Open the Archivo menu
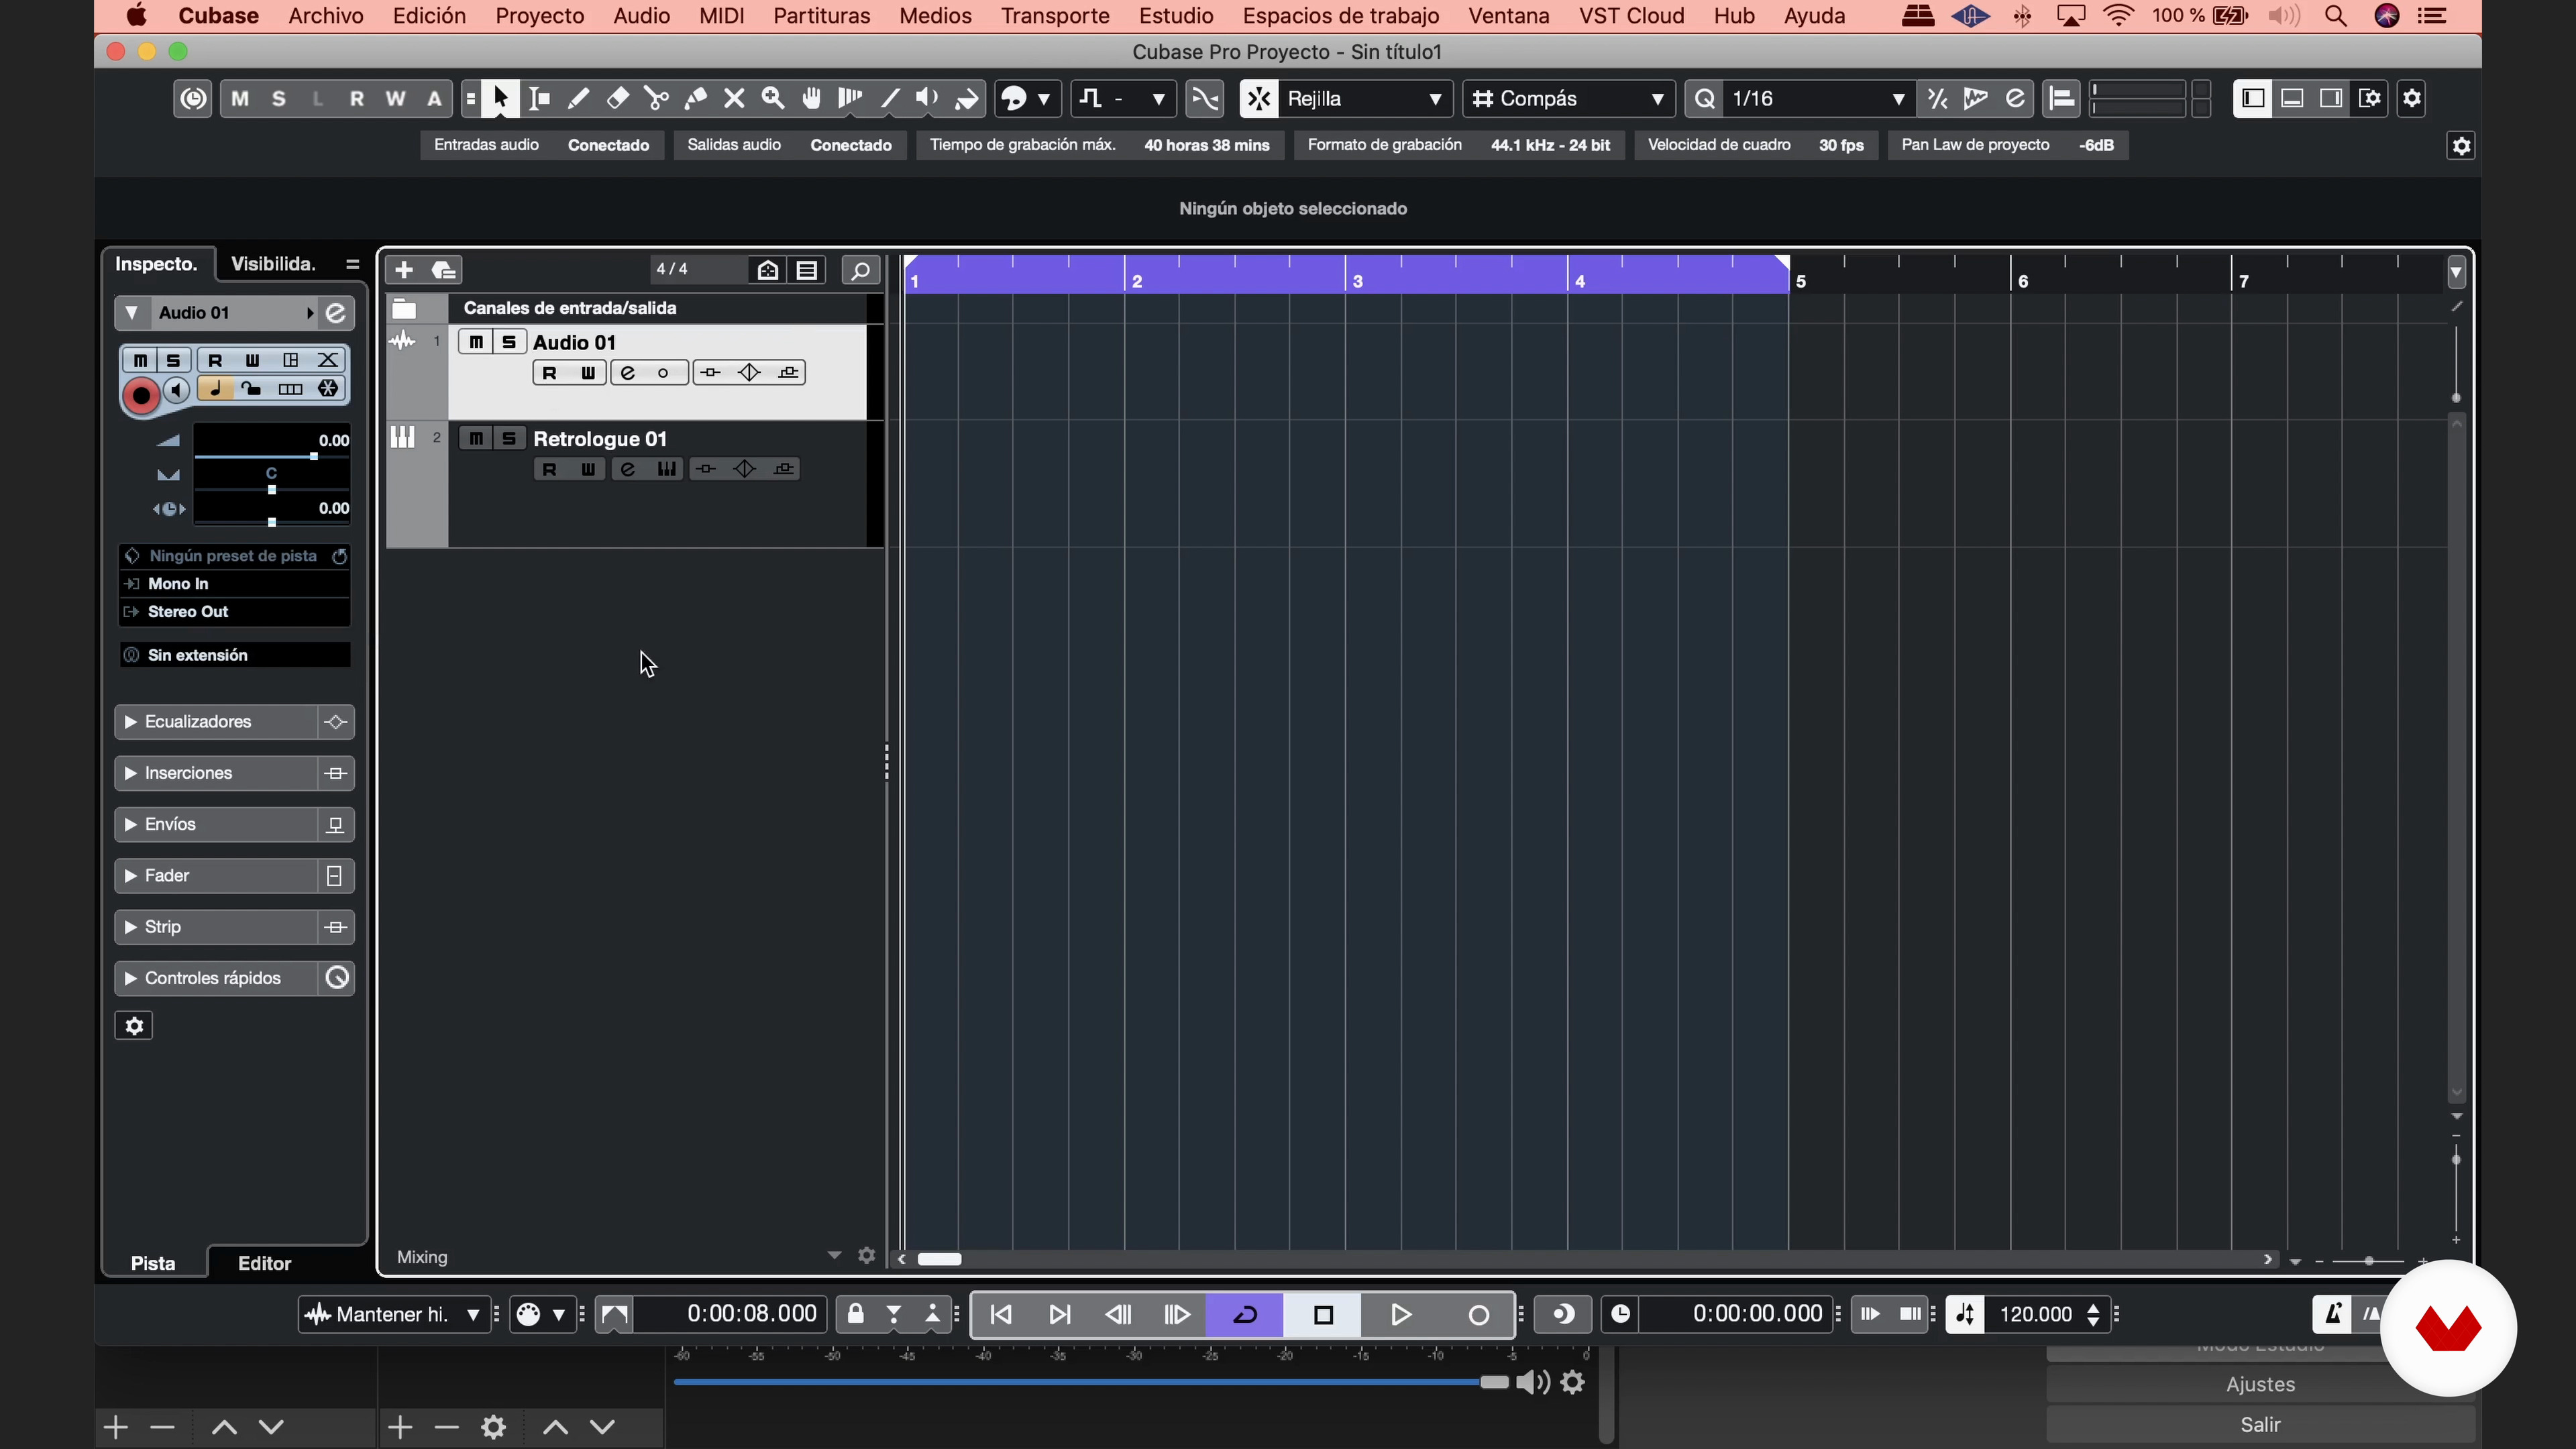The image size is (2576, 1449). (326, 16)
